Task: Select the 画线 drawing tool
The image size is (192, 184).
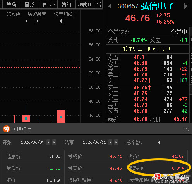Action: pyautogui.click(x=30, y=5)
